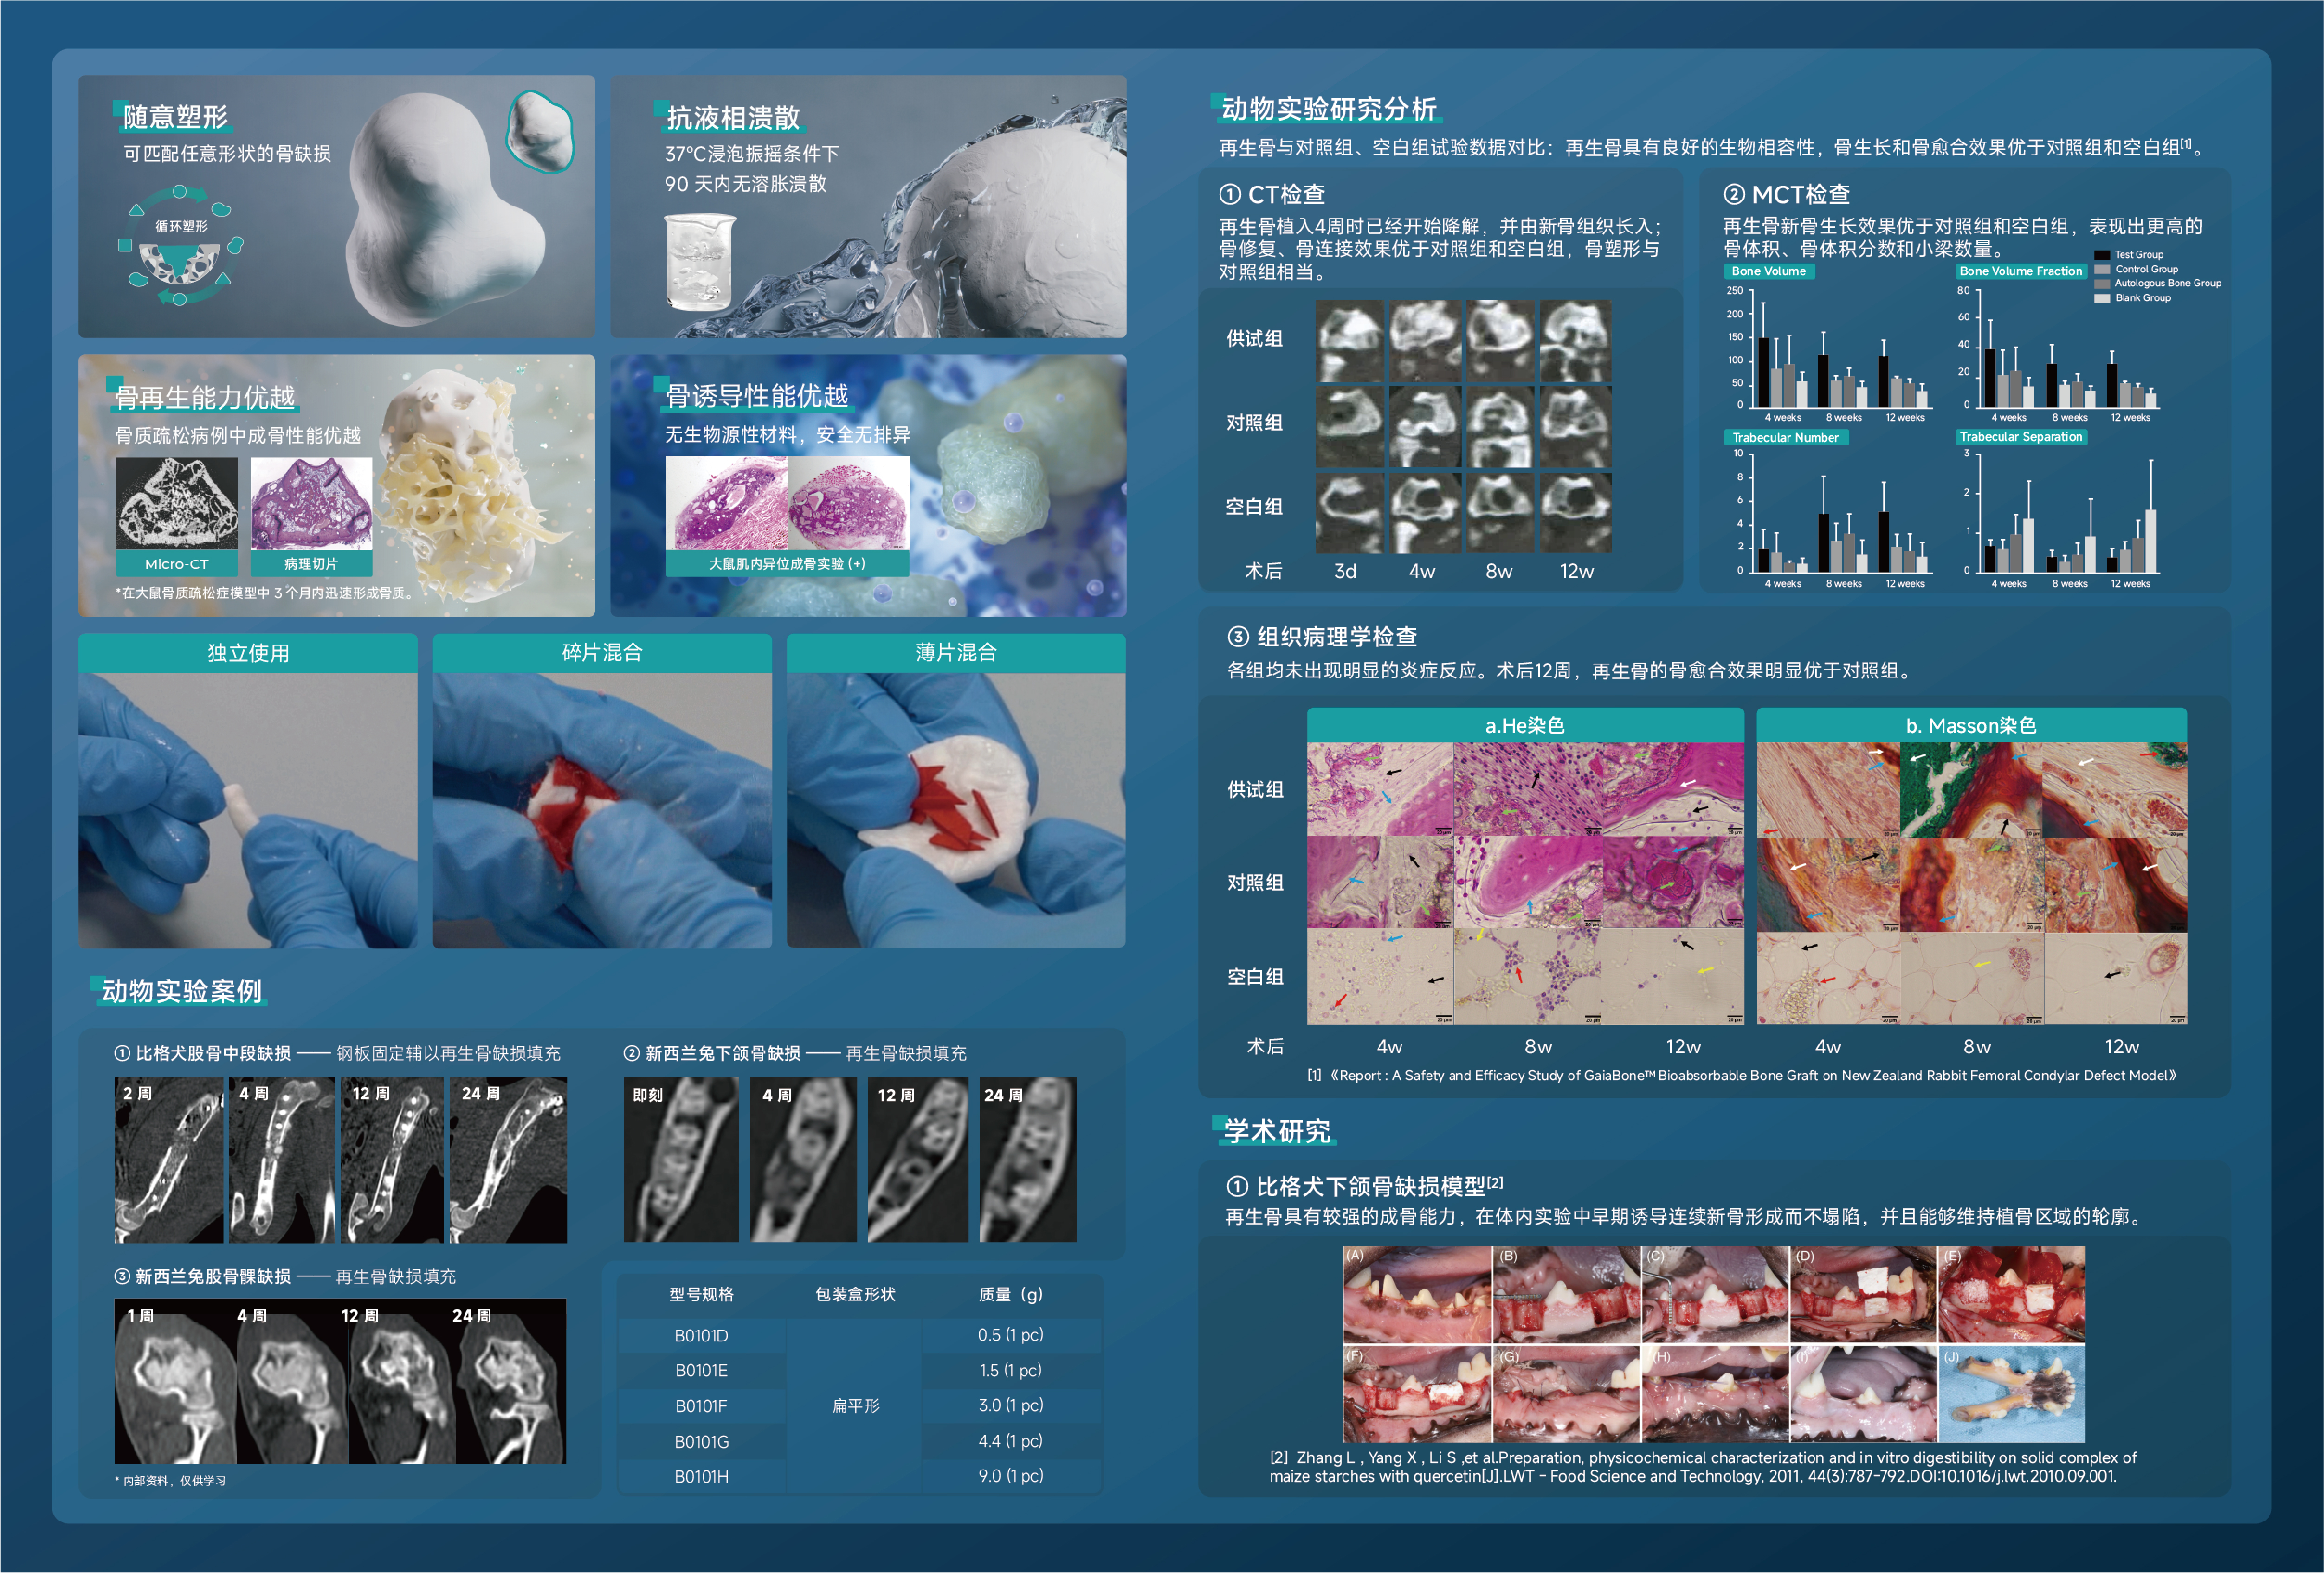Click the ① CT检查 subsection title
Image resolution: width=2324 pixels, height=1573 pixels.
click(x=1272, y=194)
